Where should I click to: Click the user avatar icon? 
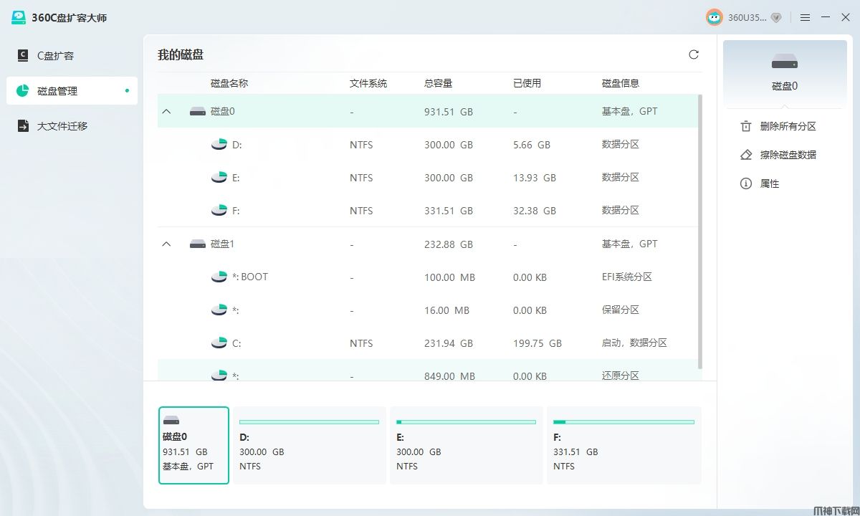pos(714,17)
